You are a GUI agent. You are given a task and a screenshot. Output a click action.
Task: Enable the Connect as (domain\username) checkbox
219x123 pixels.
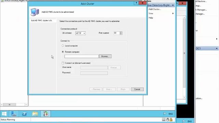click(x=63, y=63)
